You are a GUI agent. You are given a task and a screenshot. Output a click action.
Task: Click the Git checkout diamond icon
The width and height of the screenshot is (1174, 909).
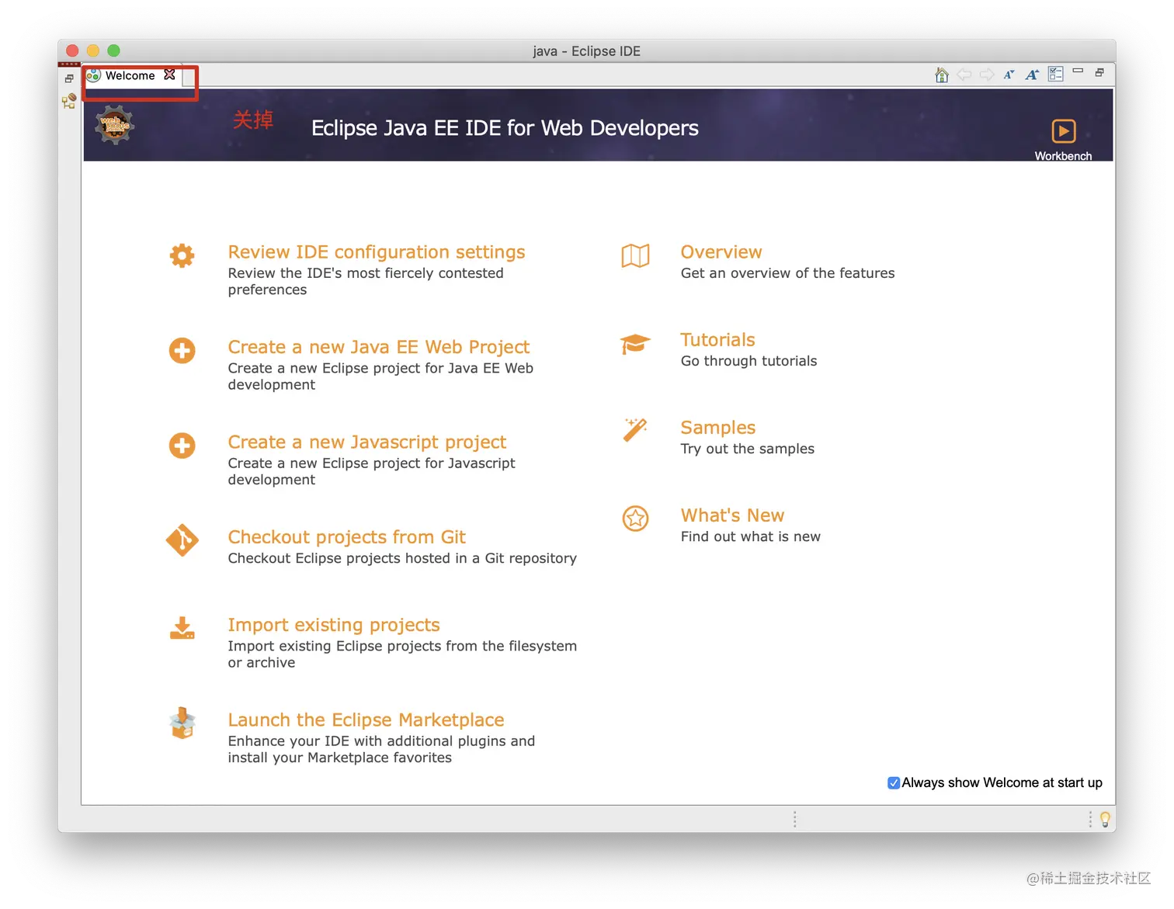pos(182,540)
